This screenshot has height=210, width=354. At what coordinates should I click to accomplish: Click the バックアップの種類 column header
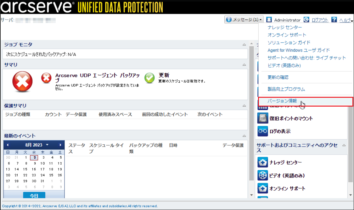click(x=146, y=148)
